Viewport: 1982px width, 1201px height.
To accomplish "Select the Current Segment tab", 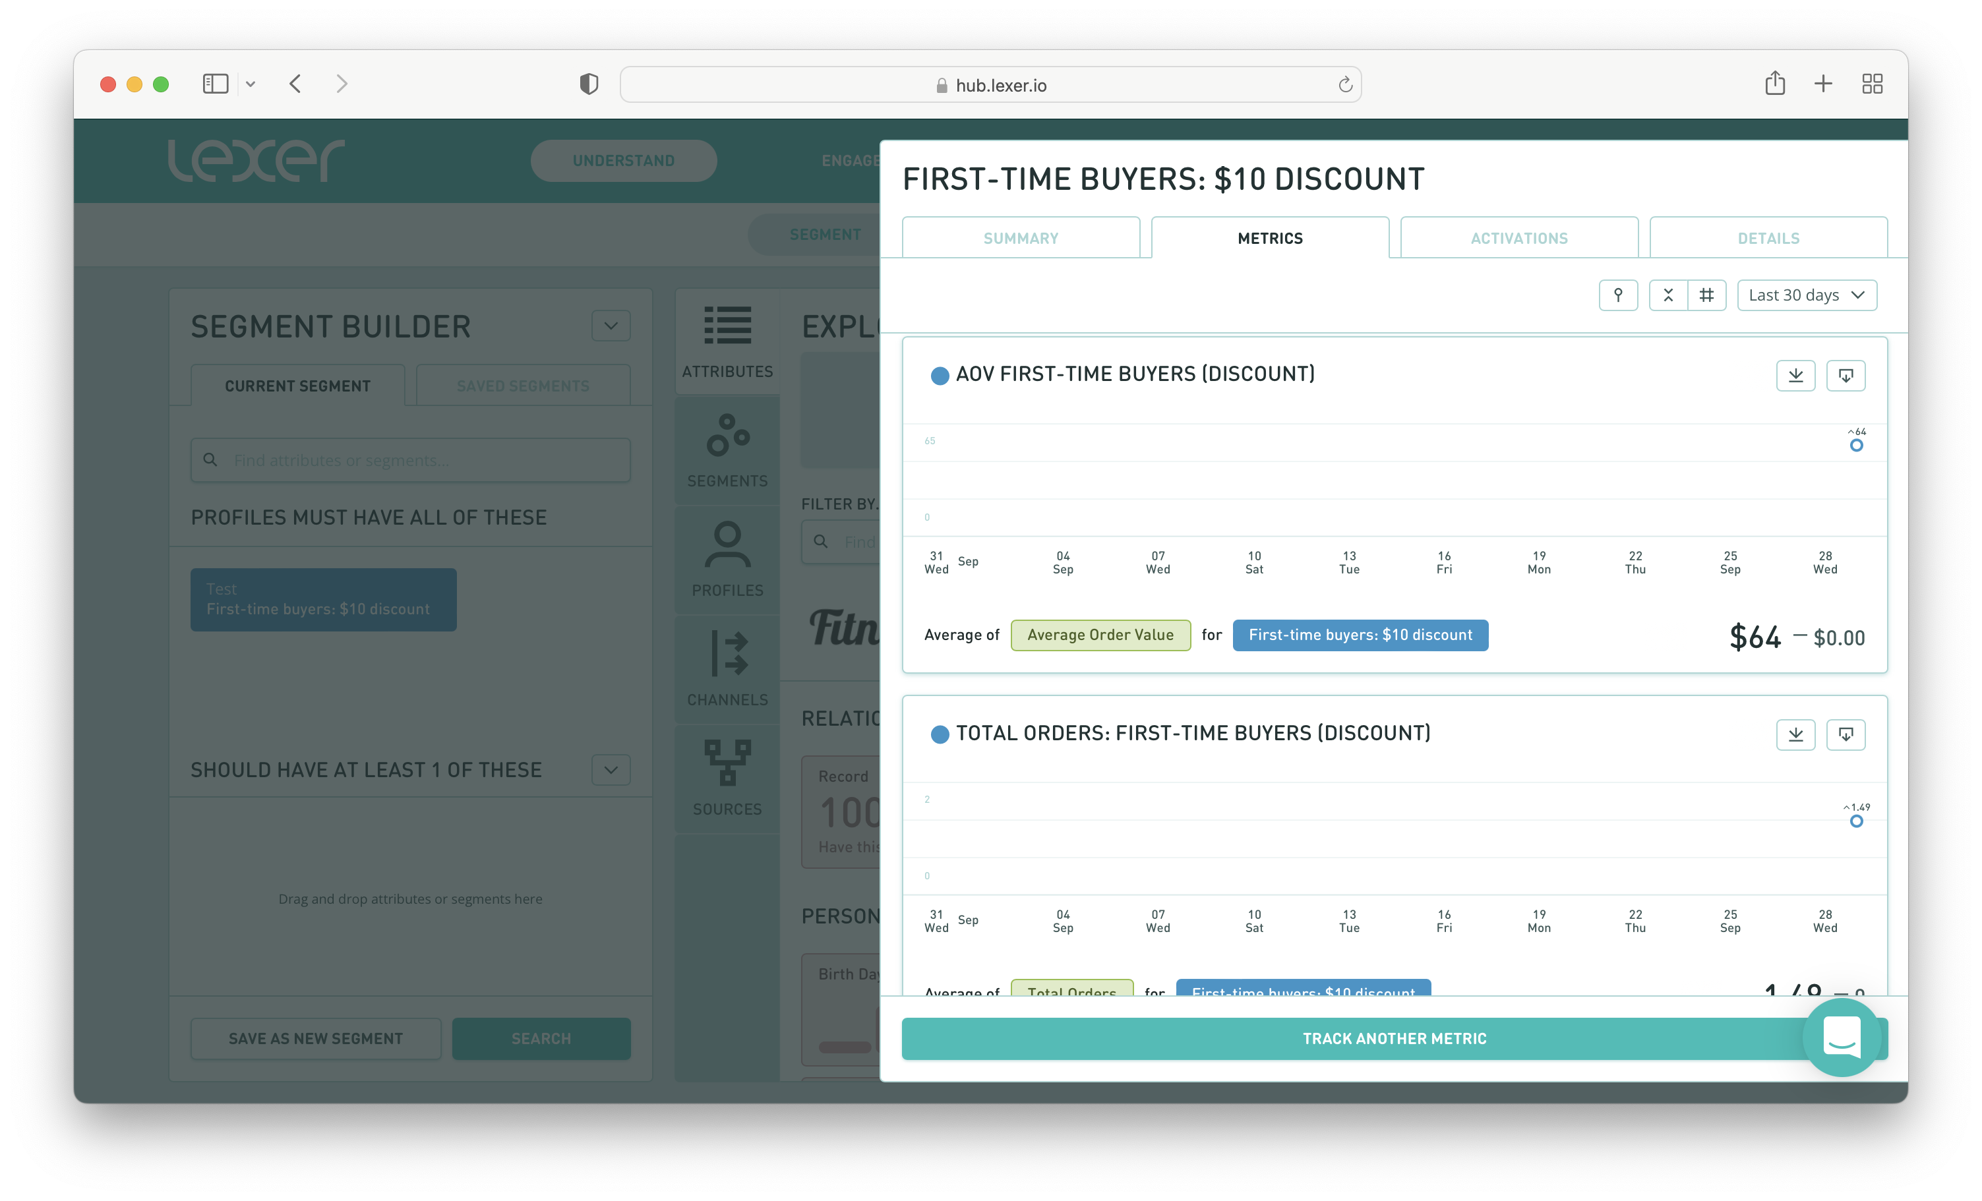I will click(297, 386).
